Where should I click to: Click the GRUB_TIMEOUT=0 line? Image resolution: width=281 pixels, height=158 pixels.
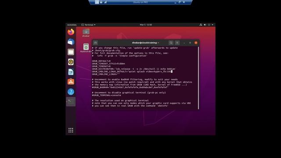(x=101, y=66)
